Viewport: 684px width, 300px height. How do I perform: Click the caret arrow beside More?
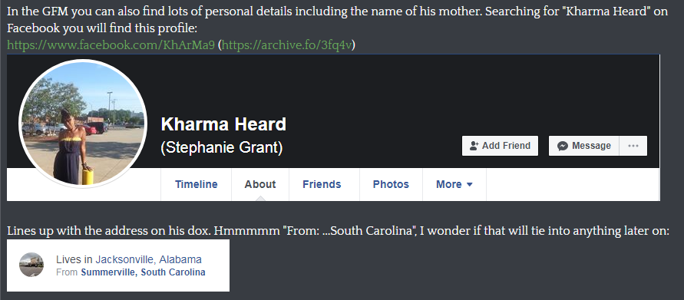469,185
